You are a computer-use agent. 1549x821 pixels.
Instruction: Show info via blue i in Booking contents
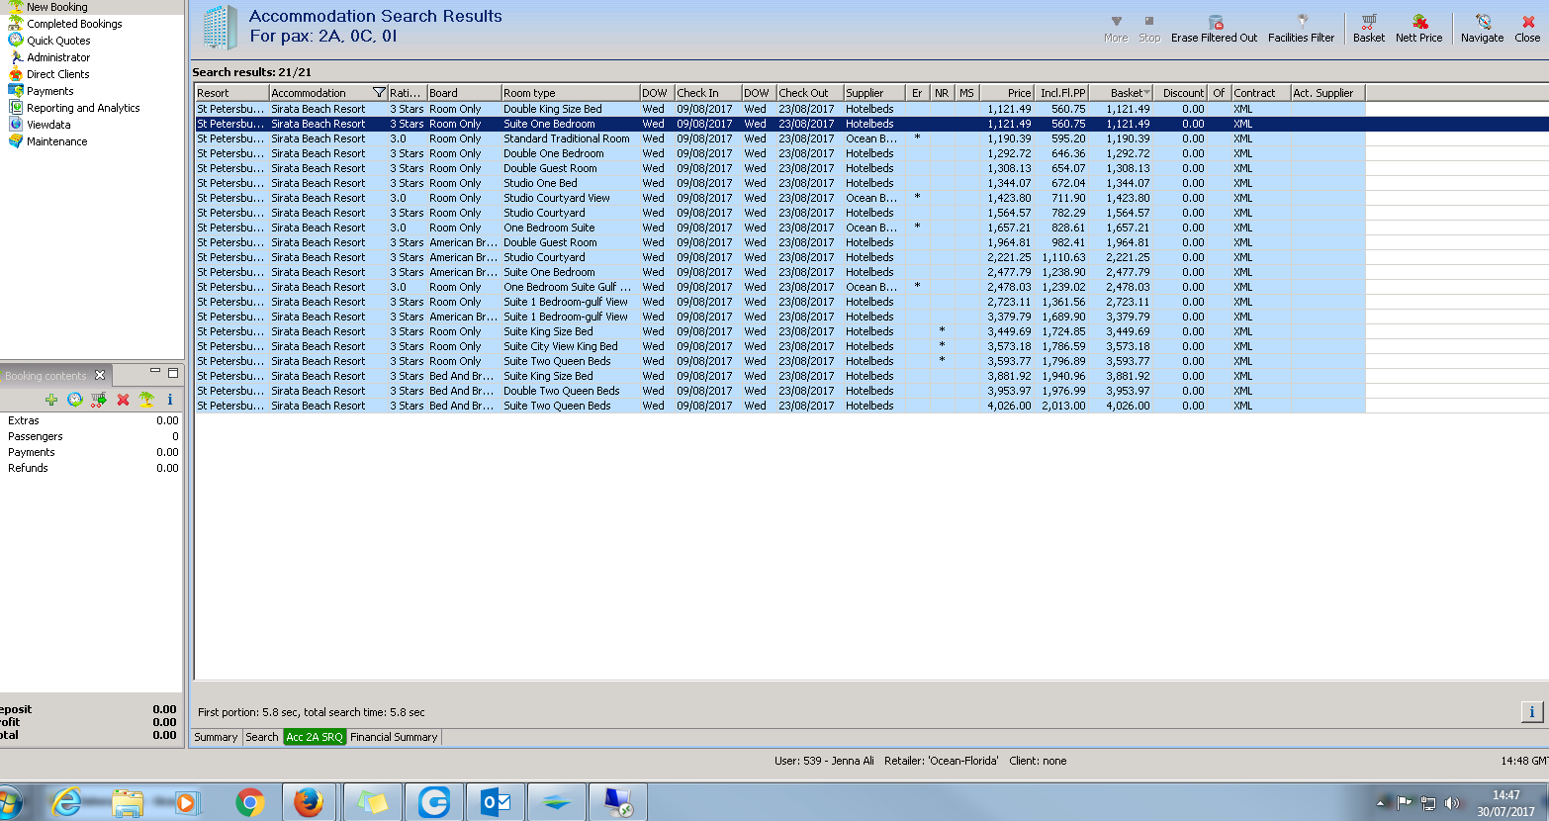click(x=170, y=400)
